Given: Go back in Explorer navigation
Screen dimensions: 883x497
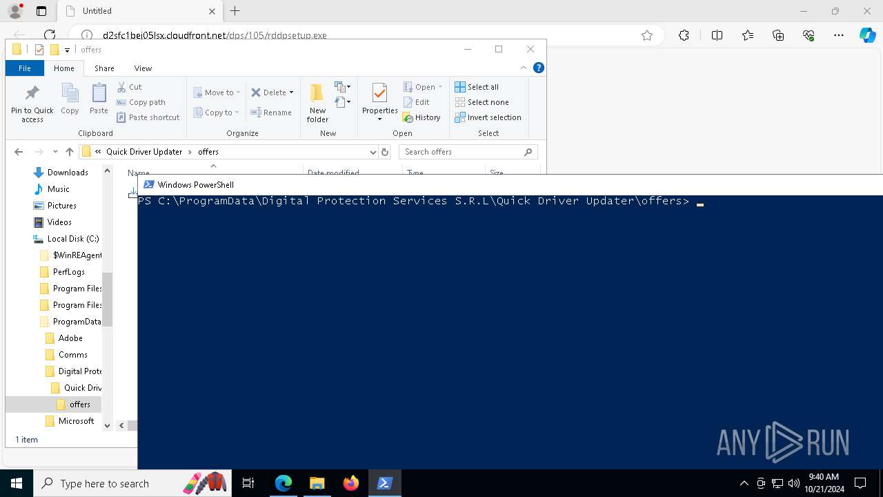Looking at the screenshot, I should 19,152.
